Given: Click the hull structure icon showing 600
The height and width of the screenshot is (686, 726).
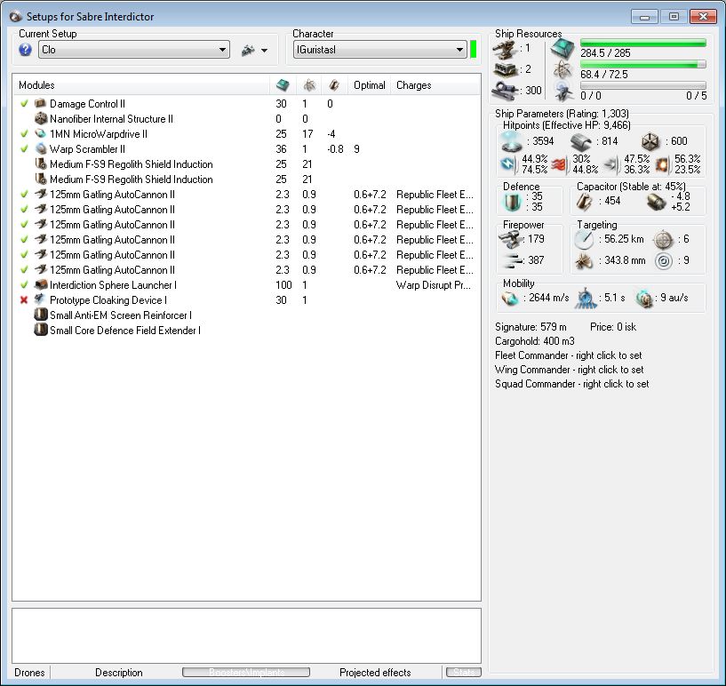Looking at the screenshot, I should [x=650, y=141].
